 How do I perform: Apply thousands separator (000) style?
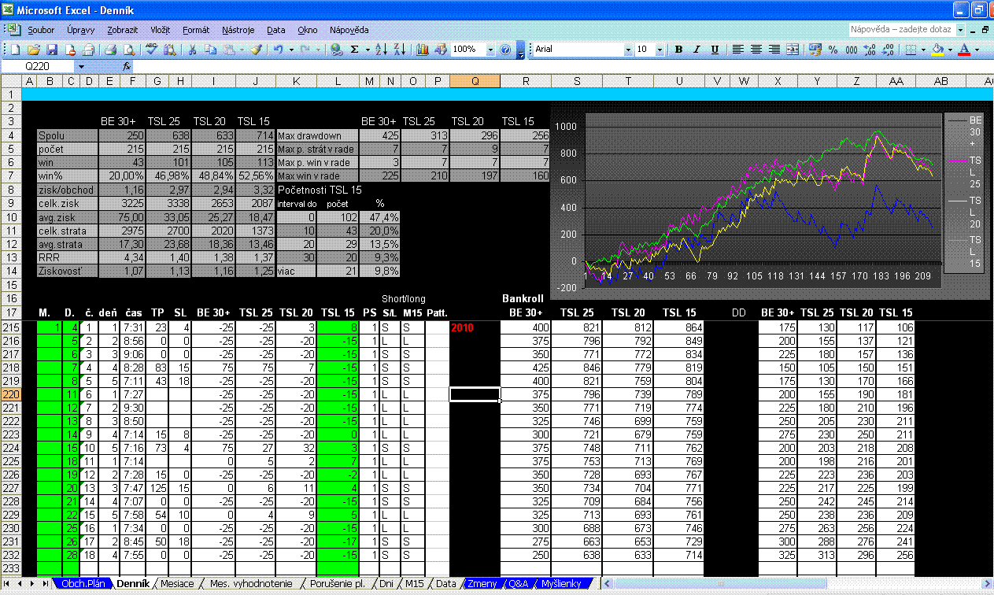852,49
